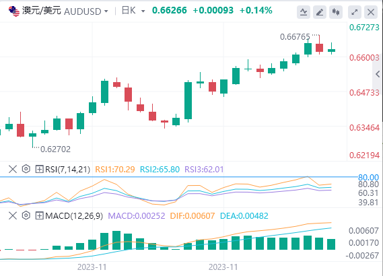Click the 澳元/美元 pair name
Screen dimensions: 383x276
pos(42,11)
